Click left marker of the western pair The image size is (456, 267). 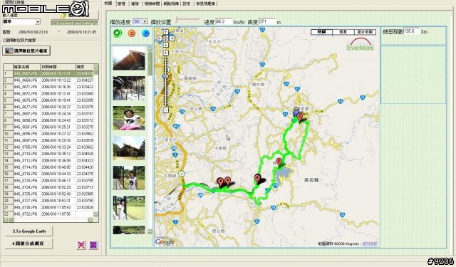(221, 182)
